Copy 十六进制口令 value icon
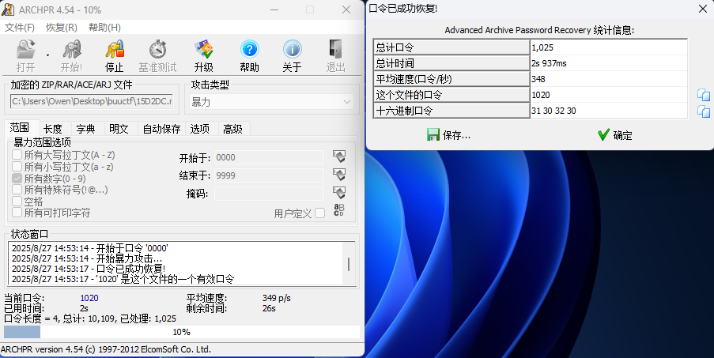 click(x=704, y=111)
